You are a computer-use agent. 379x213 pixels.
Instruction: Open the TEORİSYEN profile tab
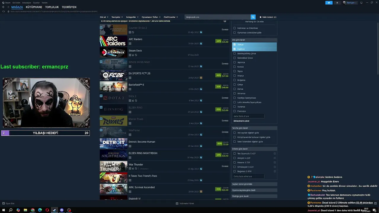click(x=69, y=7)
